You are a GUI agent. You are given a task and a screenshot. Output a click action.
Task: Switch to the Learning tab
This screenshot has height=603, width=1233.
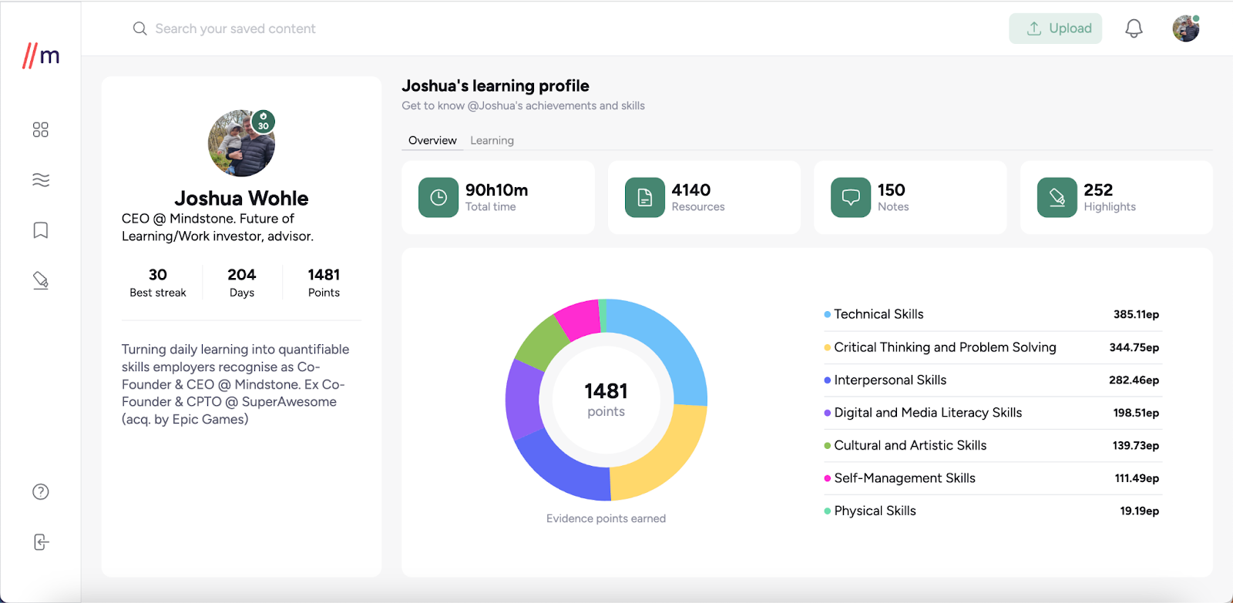click(492, 140)
